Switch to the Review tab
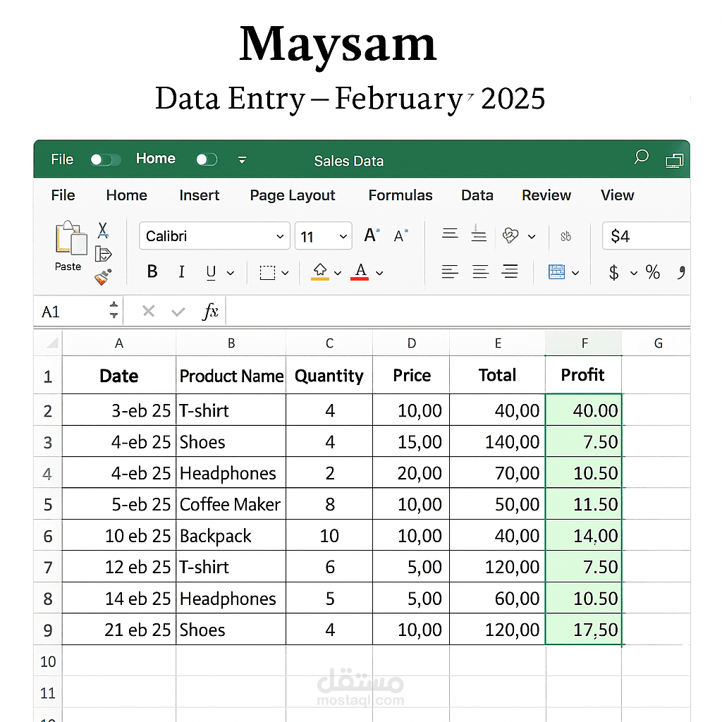The width and height of the screenshot is (722, 722). (x=546, y=195)
